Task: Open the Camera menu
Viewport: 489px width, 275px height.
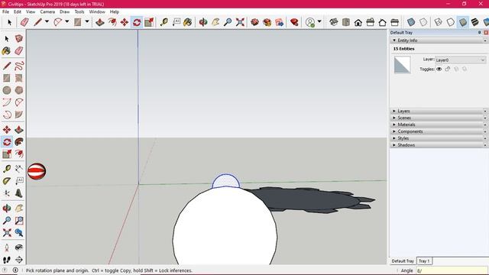Action: [x=47, y=11]
